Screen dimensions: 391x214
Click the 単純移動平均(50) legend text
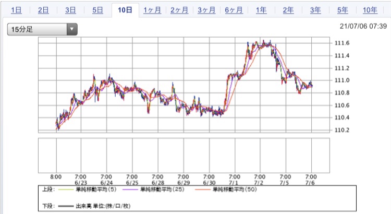pyautogui.click(x=235, y=189)
